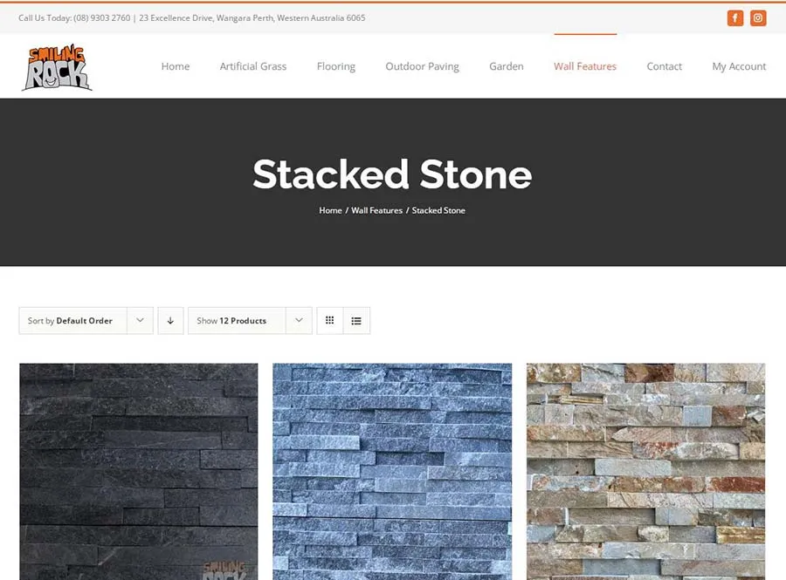Open the Facebook social icon

734,18
